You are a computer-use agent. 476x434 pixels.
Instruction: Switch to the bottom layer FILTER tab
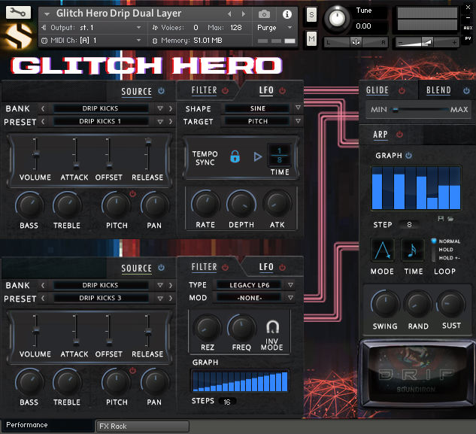tap(205, 267)
